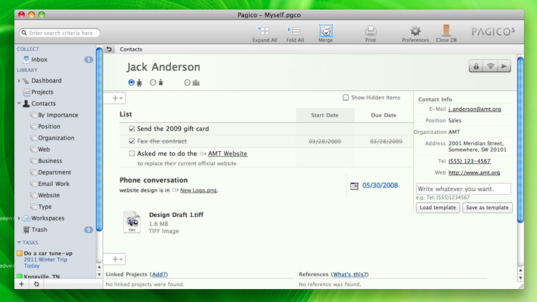This screenshot has height=302, width=537.
Task: Click the sidebar refresh icon
Action: (x=37, y=284)
